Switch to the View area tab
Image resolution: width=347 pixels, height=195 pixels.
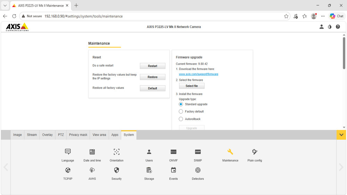tap(99, 135)
